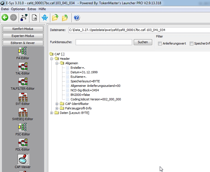This screenshot has width=210, height=172.
Task: Open the TALFILTER-Editor icon
Action: [23, 82]
